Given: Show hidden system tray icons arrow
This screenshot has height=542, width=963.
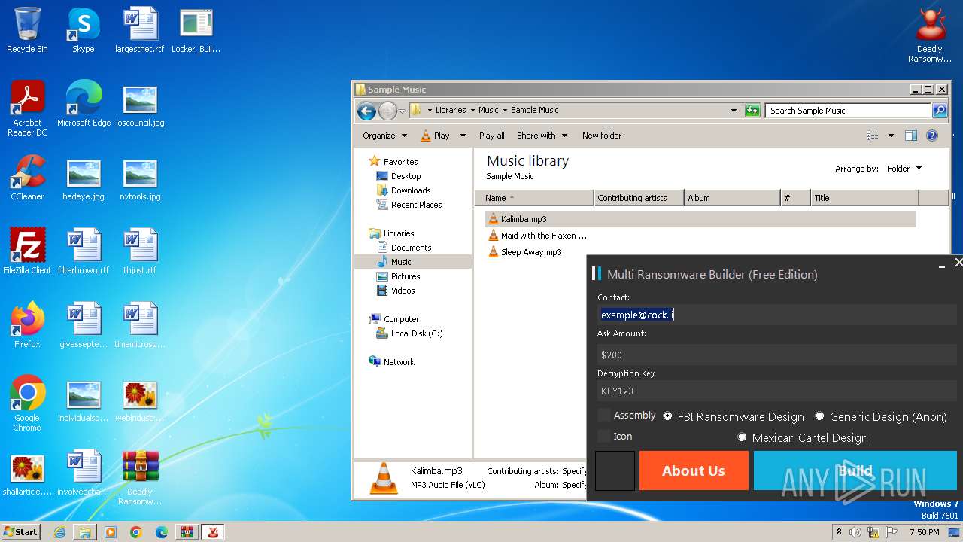Looking at the screenshot, I should click(x=839, y=532).
